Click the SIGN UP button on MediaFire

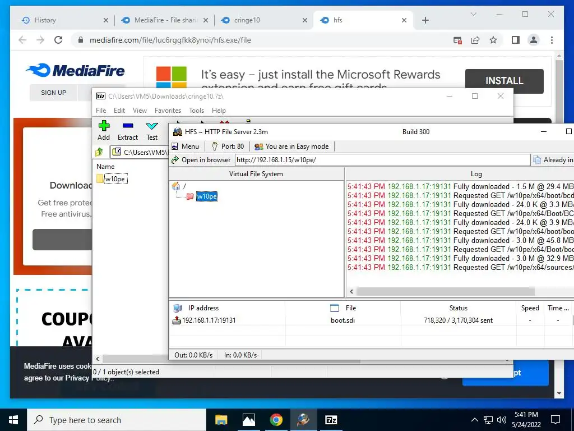pos(53,93)
